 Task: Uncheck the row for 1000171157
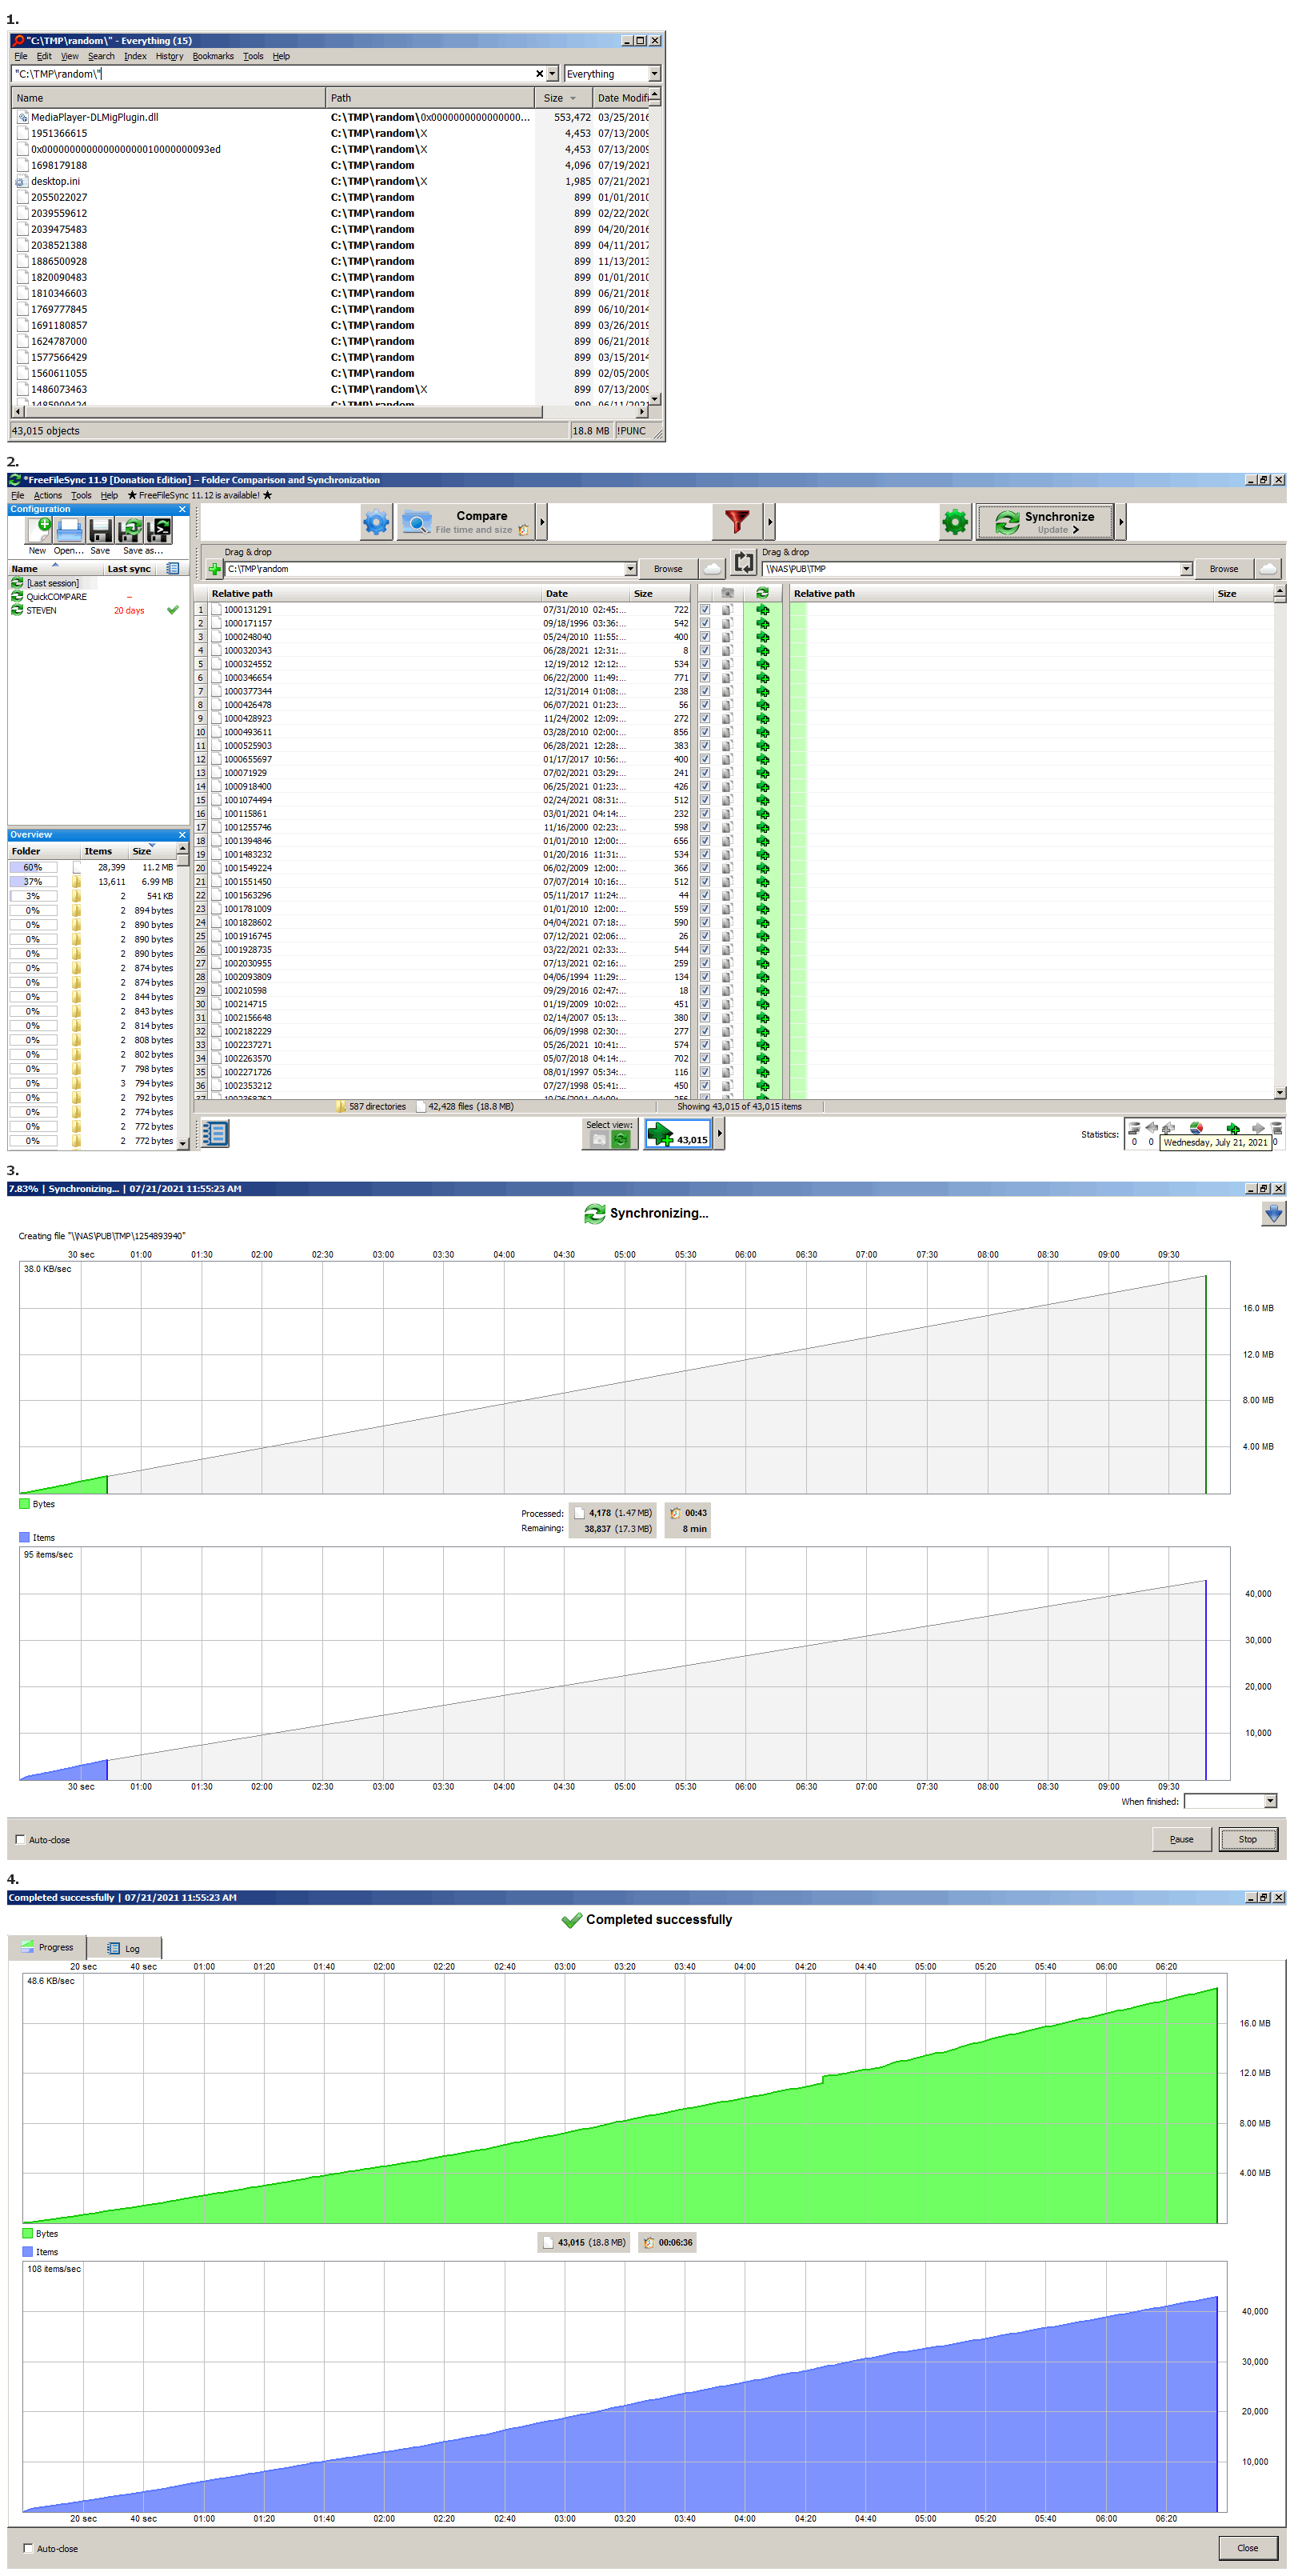[705, 623]
